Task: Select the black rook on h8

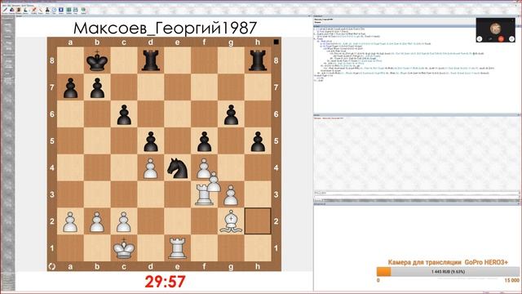Action: [258, 60]
